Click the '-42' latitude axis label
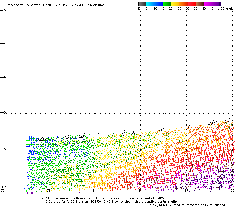This screenshot has height=207, width=235. click(3, 43)
